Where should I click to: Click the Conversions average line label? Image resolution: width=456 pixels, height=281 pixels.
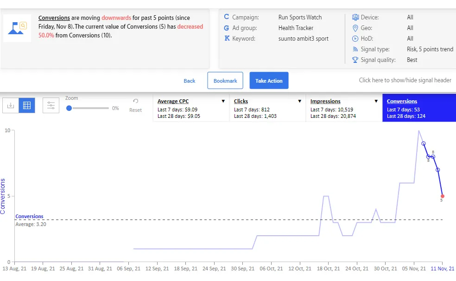(x=29, y=216)
